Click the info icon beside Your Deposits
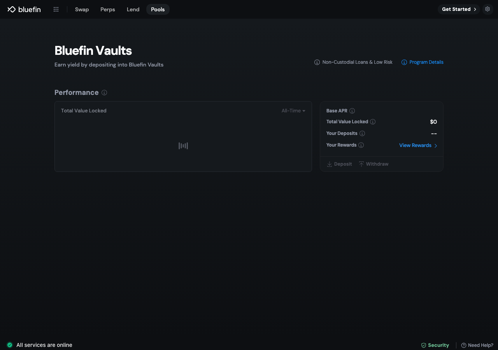This screenshot has width=498, height=350. point(362,133)
